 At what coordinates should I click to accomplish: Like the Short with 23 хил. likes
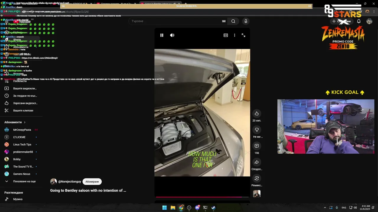(x=257, y=114)
